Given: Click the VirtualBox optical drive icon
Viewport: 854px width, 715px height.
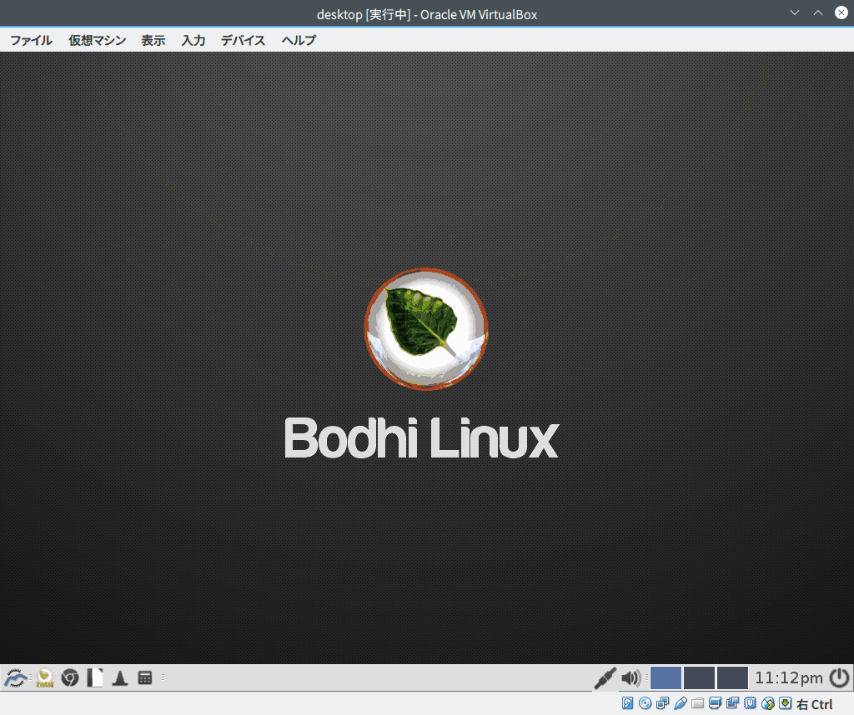Looking at the screenshot, I should pyautogui.click(x=645, y=703).
